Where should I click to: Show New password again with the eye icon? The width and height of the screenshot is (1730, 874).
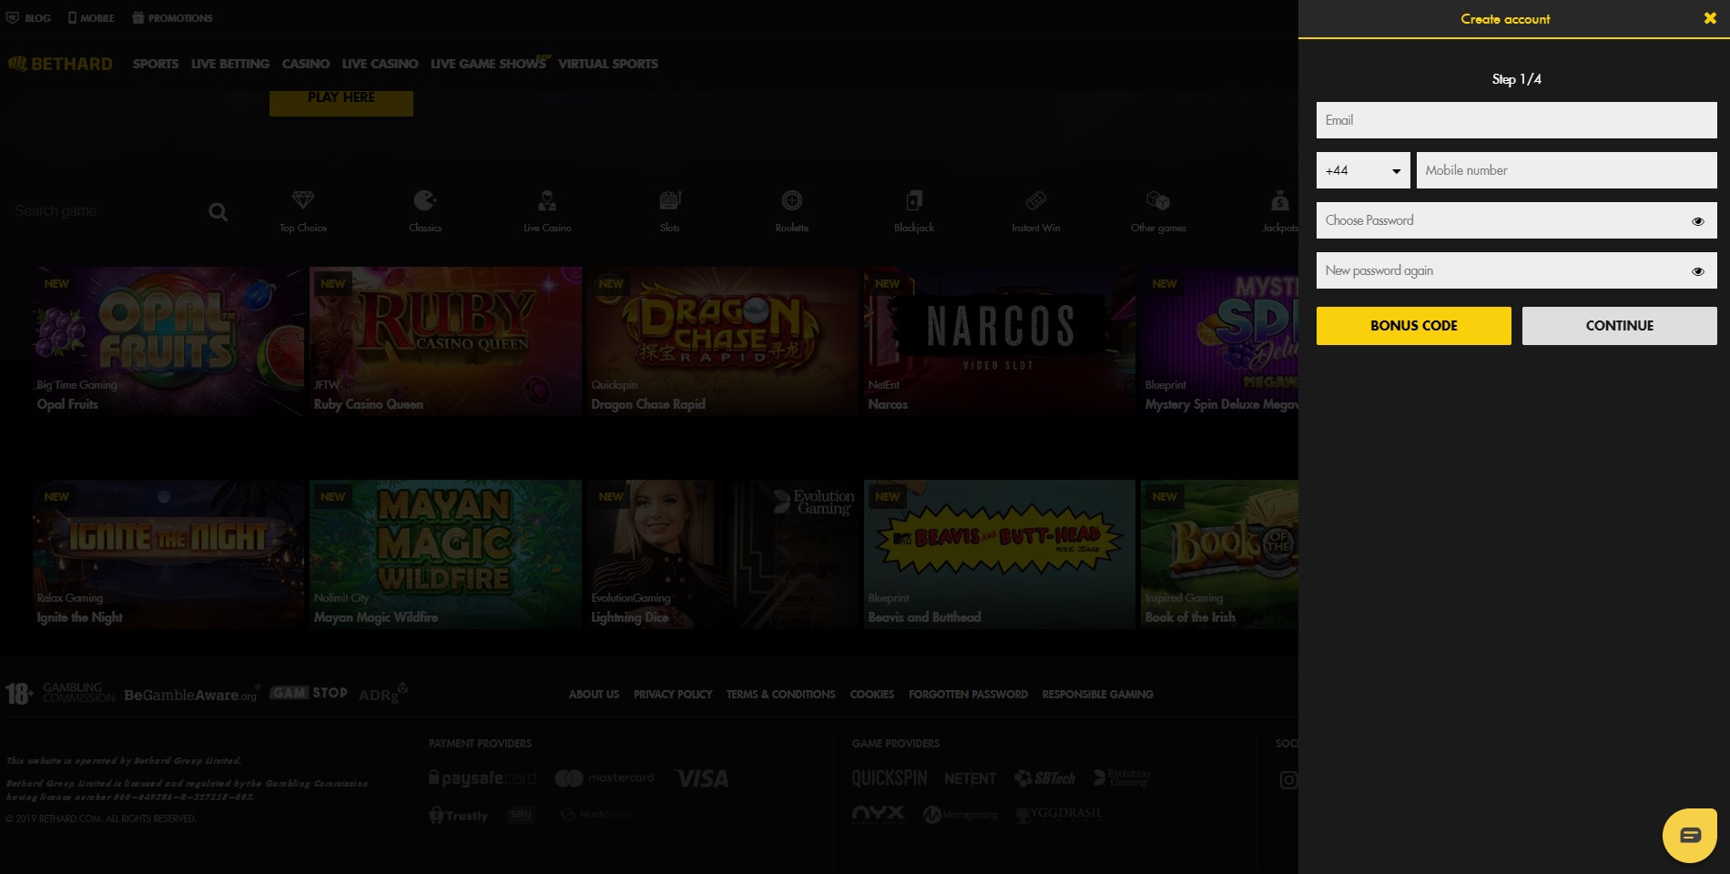coord(1698,271)
